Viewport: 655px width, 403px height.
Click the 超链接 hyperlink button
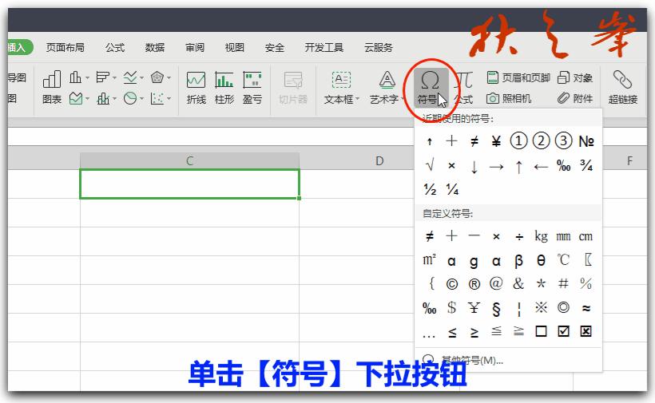pos(622,88)
